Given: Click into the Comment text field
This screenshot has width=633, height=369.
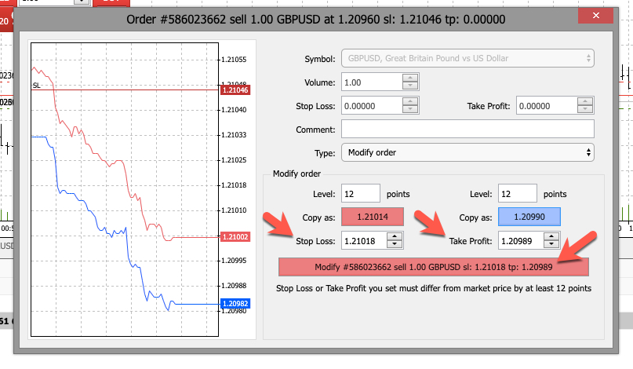Looking at the screenshot, I should point(467,130).
